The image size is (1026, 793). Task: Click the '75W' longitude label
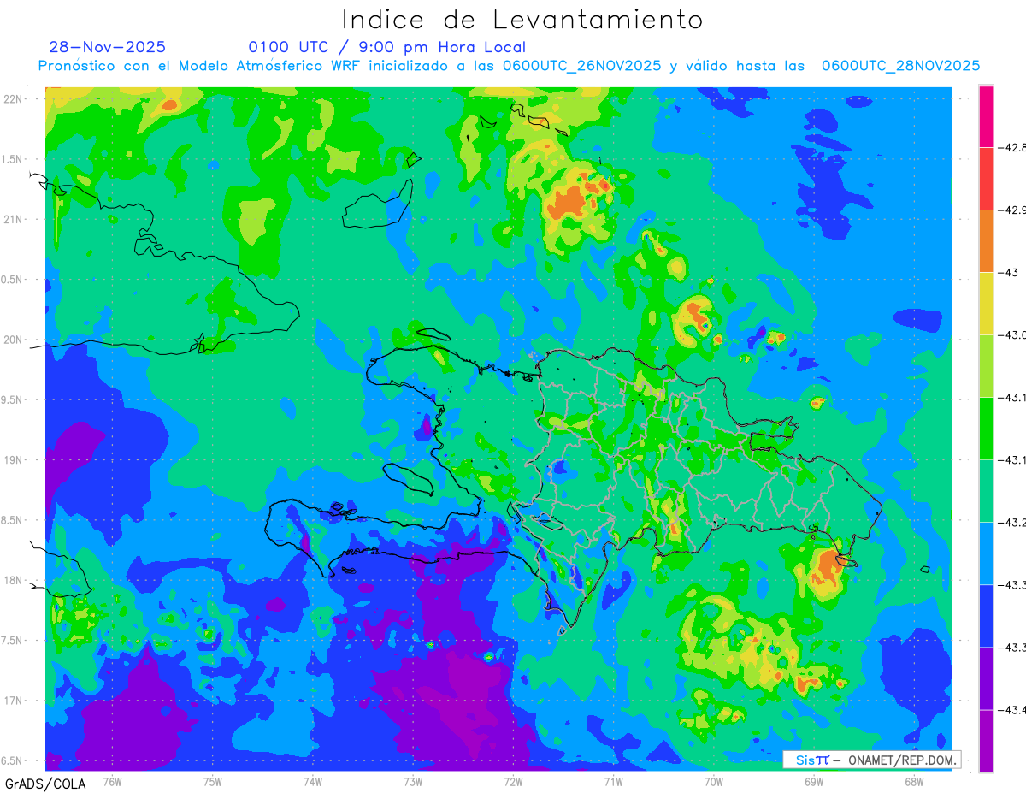pyautogui.click(x=213, y=782)
